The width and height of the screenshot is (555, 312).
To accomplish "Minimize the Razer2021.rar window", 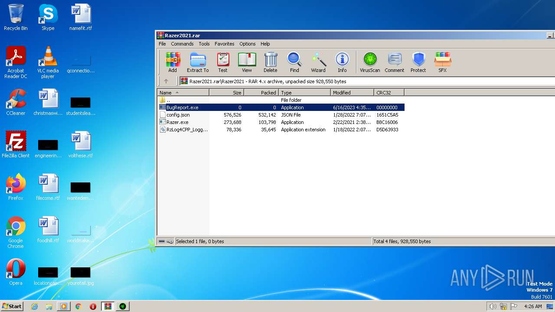I will [x=550, y=36].
